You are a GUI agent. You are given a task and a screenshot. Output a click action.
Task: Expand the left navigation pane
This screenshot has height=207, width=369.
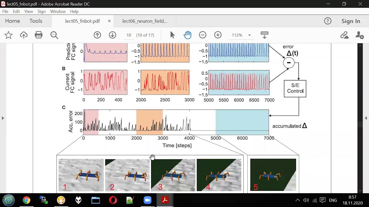pyautogui.click(x=3, y=118)
